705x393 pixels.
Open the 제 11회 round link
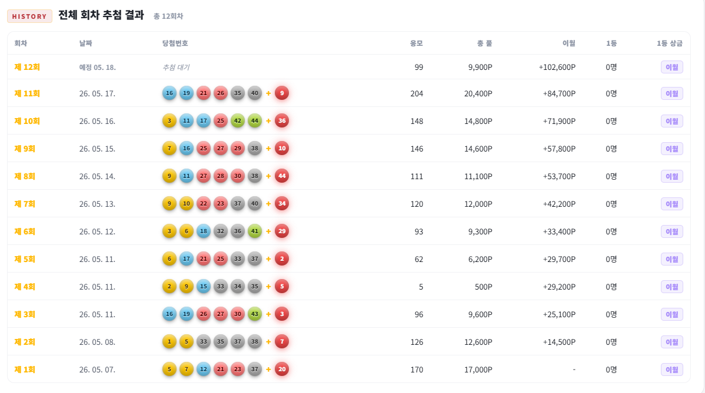tap(27, 93)
